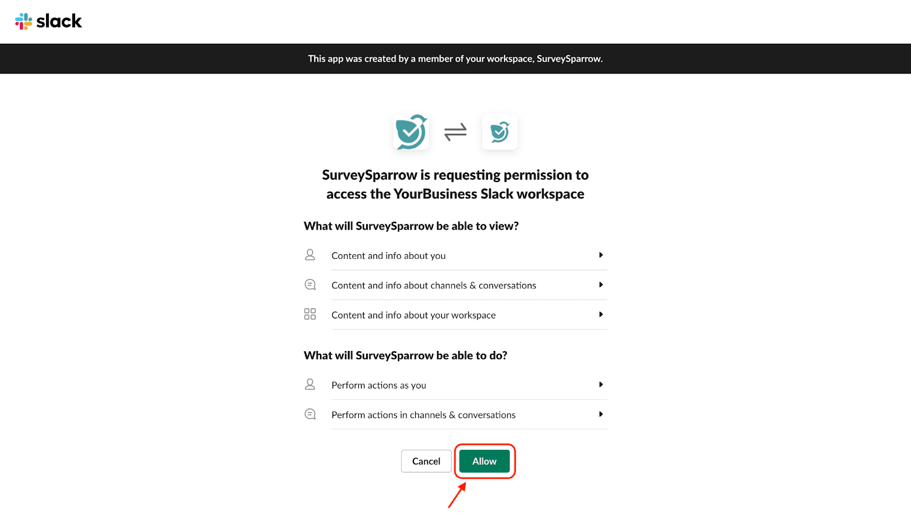Image resolution: width=911 pixels, height=513 pixels.
Task: Click the workspace creator notice banner
Action: 455,59
